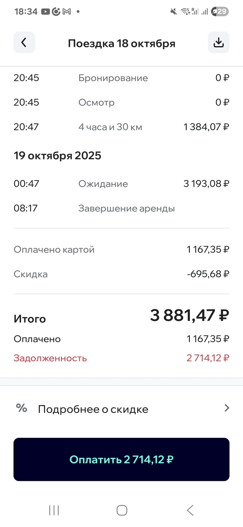
Task: Download the trip receipt
Action: point(218,42)
